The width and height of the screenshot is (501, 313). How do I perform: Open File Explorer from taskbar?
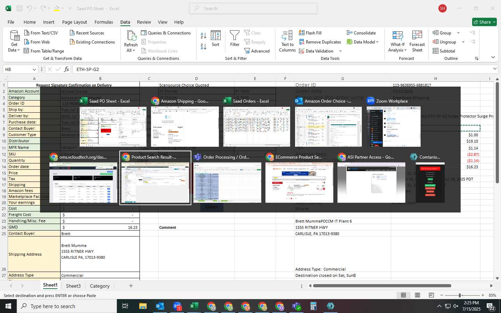(x=143, y=306)
